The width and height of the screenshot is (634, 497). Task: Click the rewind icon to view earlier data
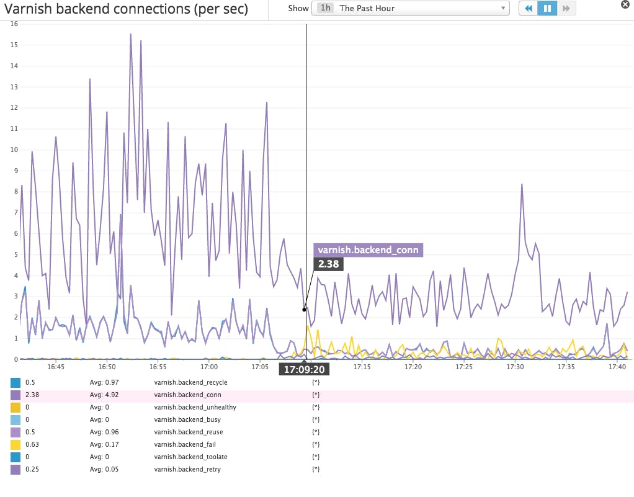pyautogui.click(x=528, y=8)
